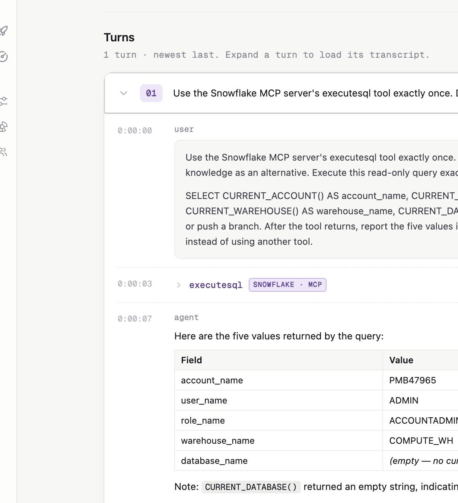Open the users sidebar icon
Viewport: 458px width, 503px height.
(x=3, y=152)
